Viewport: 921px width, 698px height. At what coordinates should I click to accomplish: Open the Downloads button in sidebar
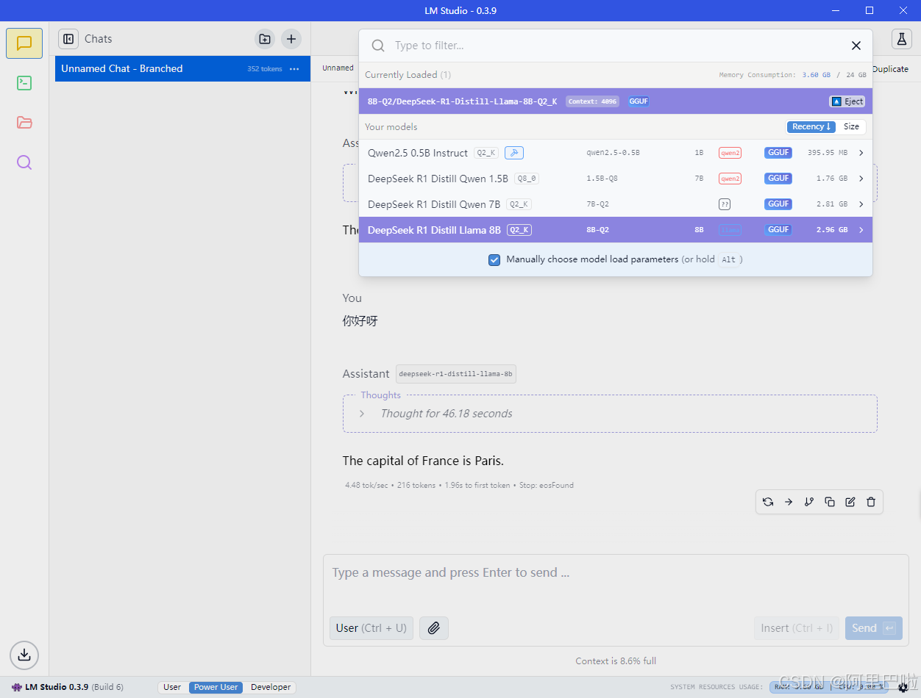(x=24, y=654)
